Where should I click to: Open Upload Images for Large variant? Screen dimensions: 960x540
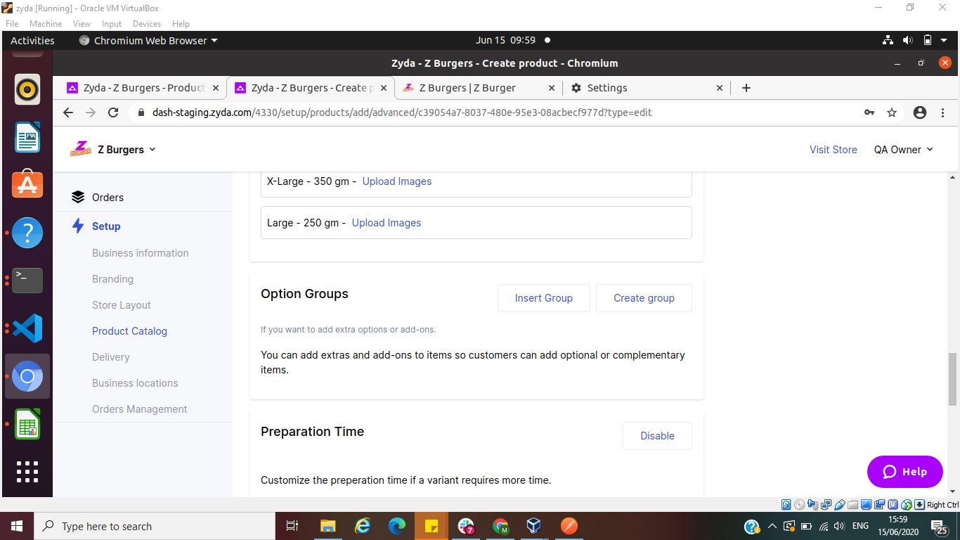tap(387, 223)
